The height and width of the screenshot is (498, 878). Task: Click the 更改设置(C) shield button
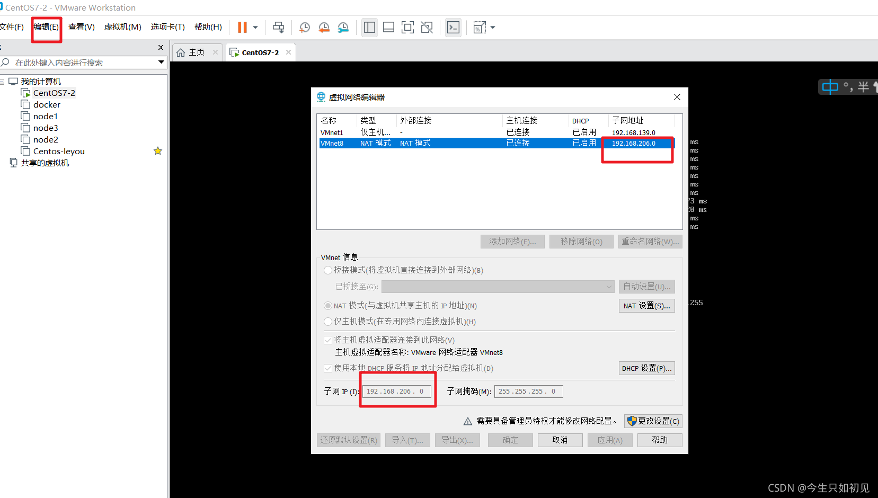click(653, 421)
